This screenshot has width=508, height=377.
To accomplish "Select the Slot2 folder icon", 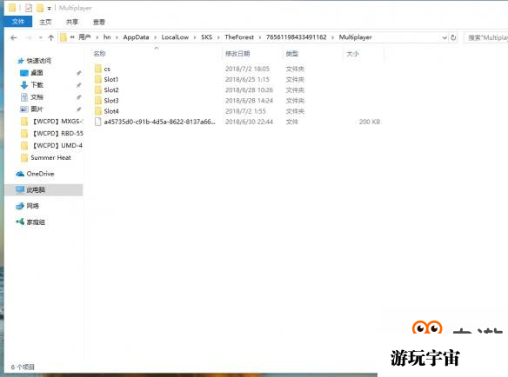I will [98, 90].
